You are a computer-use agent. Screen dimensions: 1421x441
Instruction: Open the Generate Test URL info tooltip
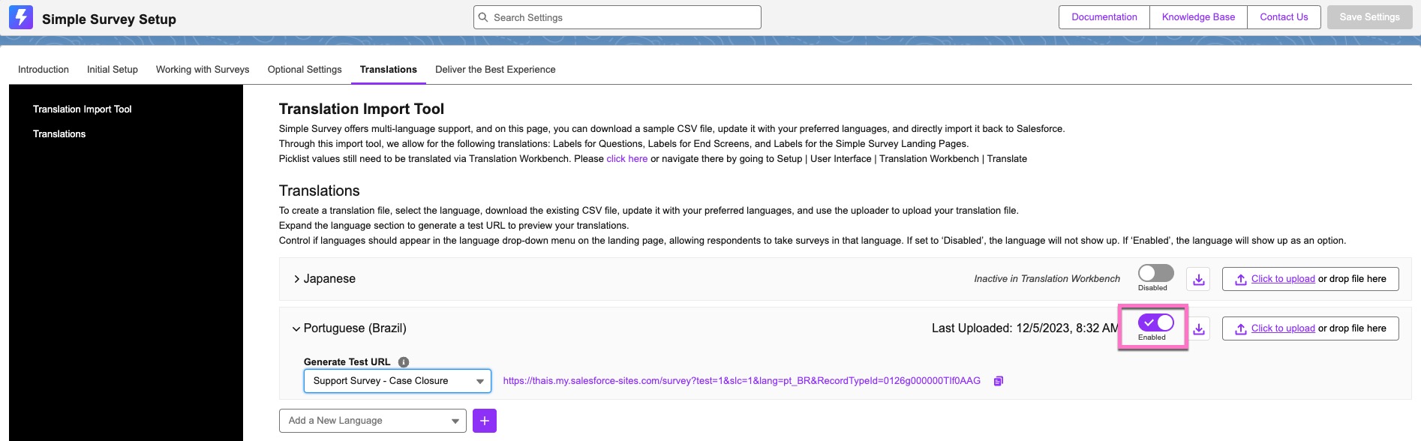point(404,361)
